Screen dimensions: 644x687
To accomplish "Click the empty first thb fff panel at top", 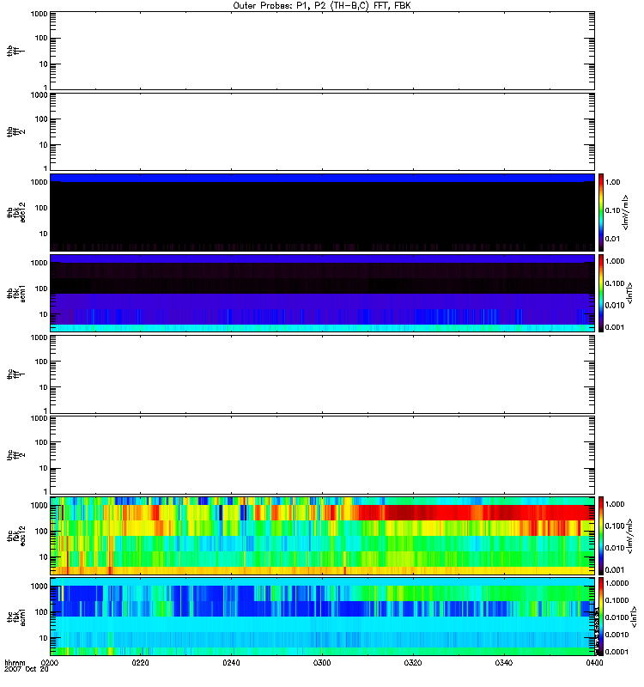I will point(322,50).
